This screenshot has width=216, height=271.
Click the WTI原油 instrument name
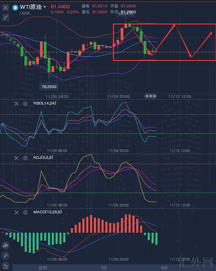[x=31, y=7]
